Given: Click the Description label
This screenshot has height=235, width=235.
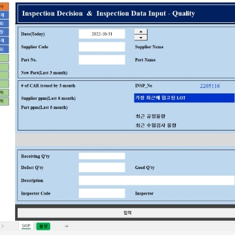Looking at the screenshot, I should (x=32, y=181).
